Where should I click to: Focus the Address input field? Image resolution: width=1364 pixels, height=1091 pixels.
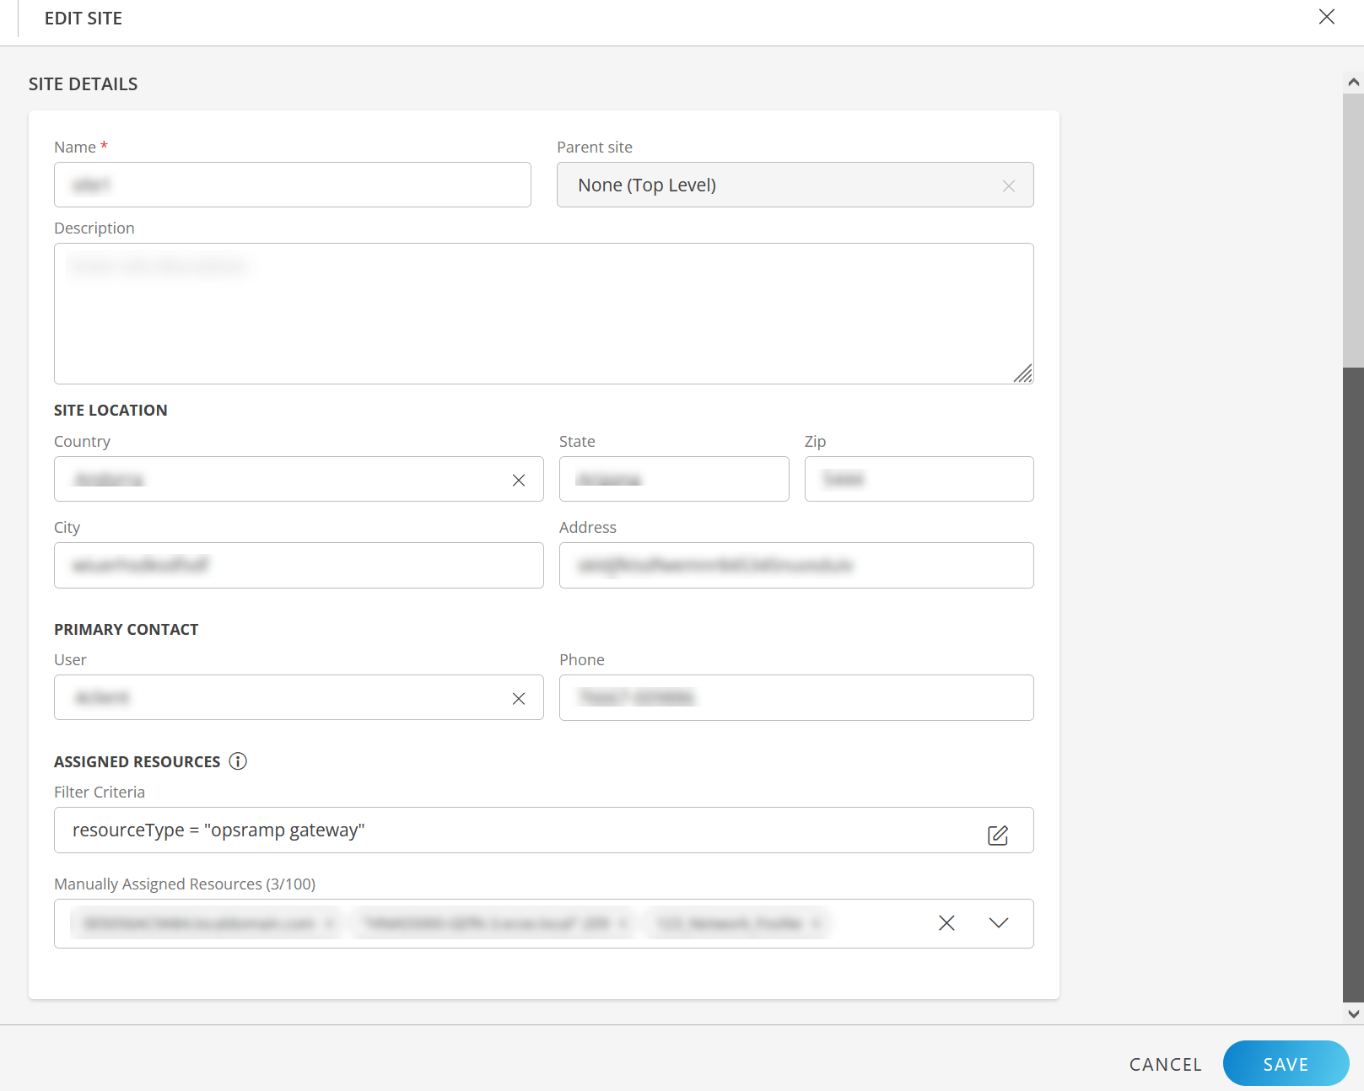(796, 565)
